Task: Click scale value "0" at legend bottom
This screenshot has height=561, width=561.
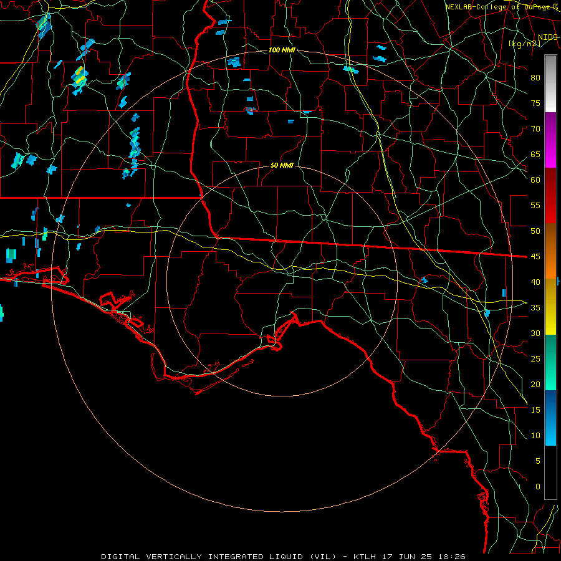Action: pos(538,487)
